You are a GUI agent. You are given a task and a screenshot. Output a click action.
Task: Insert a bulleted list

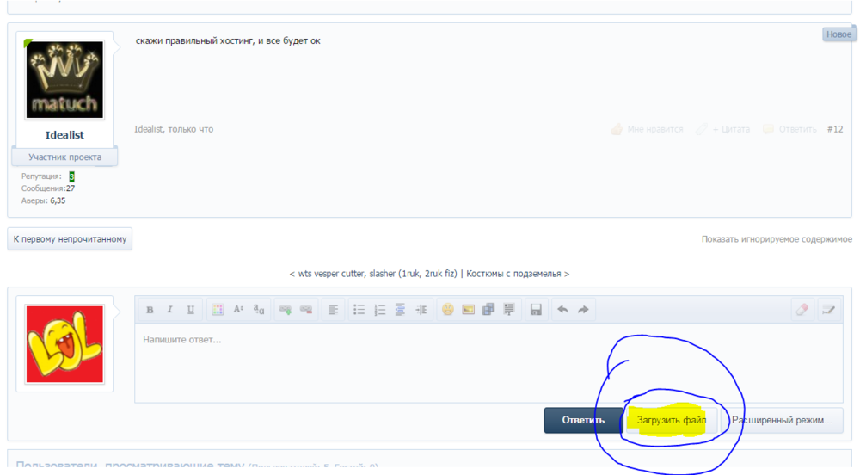pyautogui.click(x=359, y=310)
